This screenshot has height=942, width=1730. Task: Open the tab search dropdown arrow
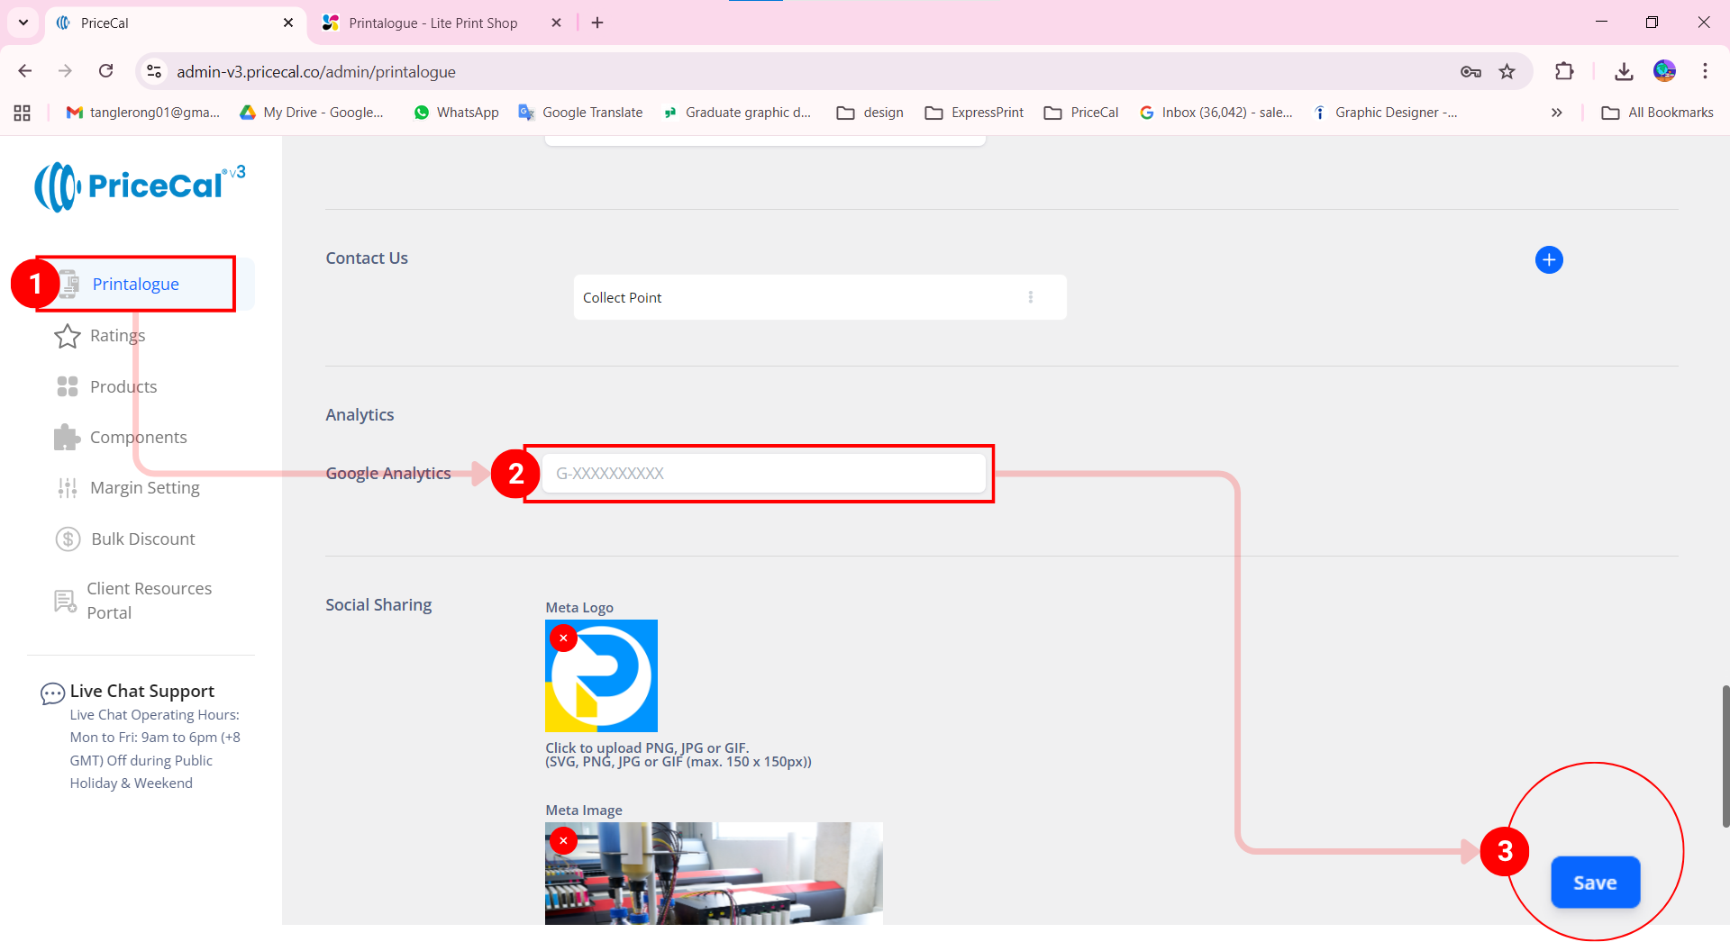(x=23, y=23)
